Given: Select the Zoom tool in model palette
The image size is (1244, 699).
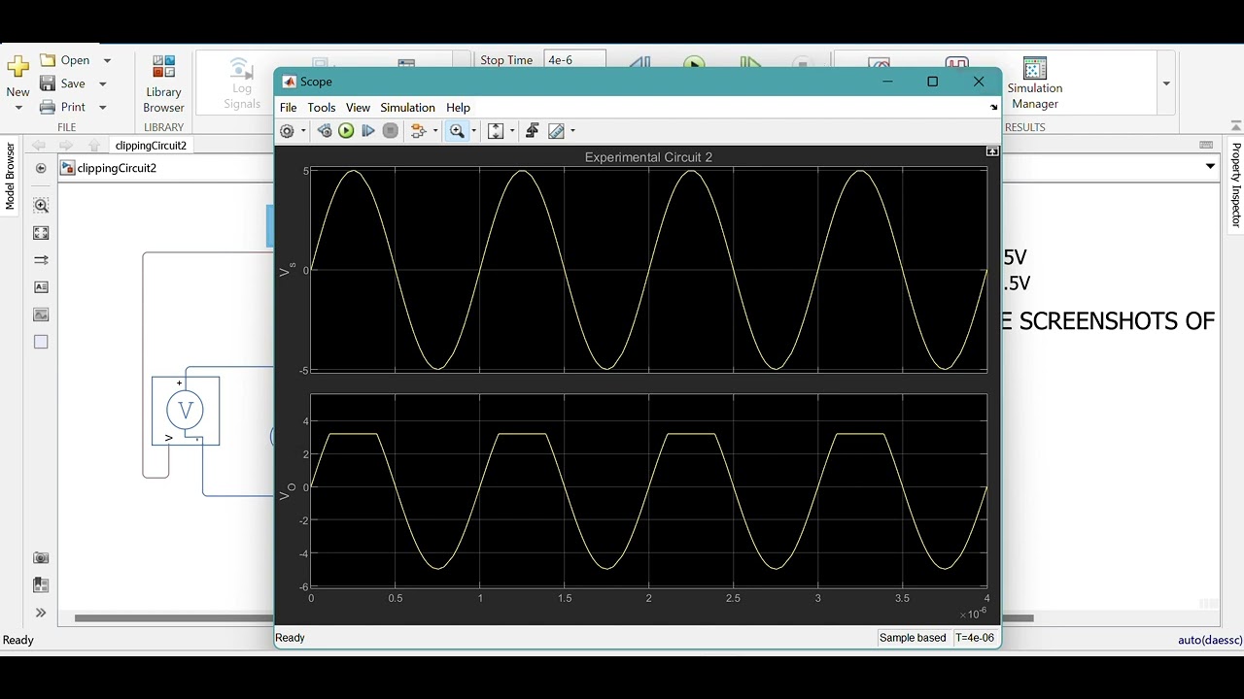Looking at the screenshot, I should [x=41, y=206].
